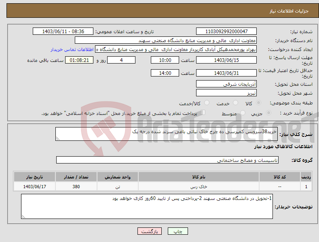Click the row number cell 1
This screenshot has width=319, height=242.
coord(306,187)
